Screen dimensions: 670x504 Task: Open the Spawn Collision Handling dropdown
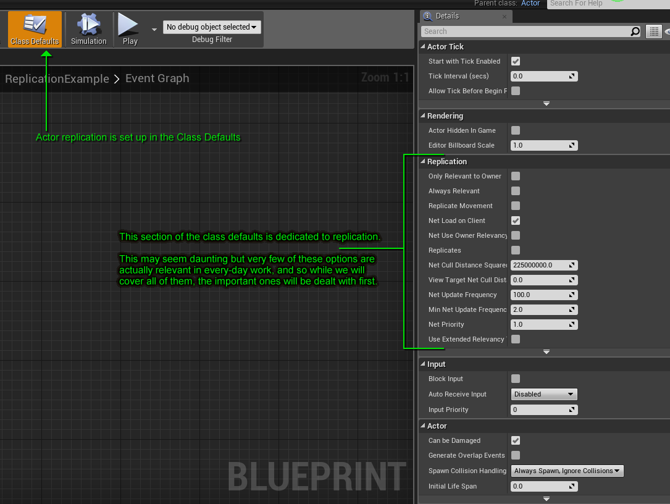pos(567,471)
